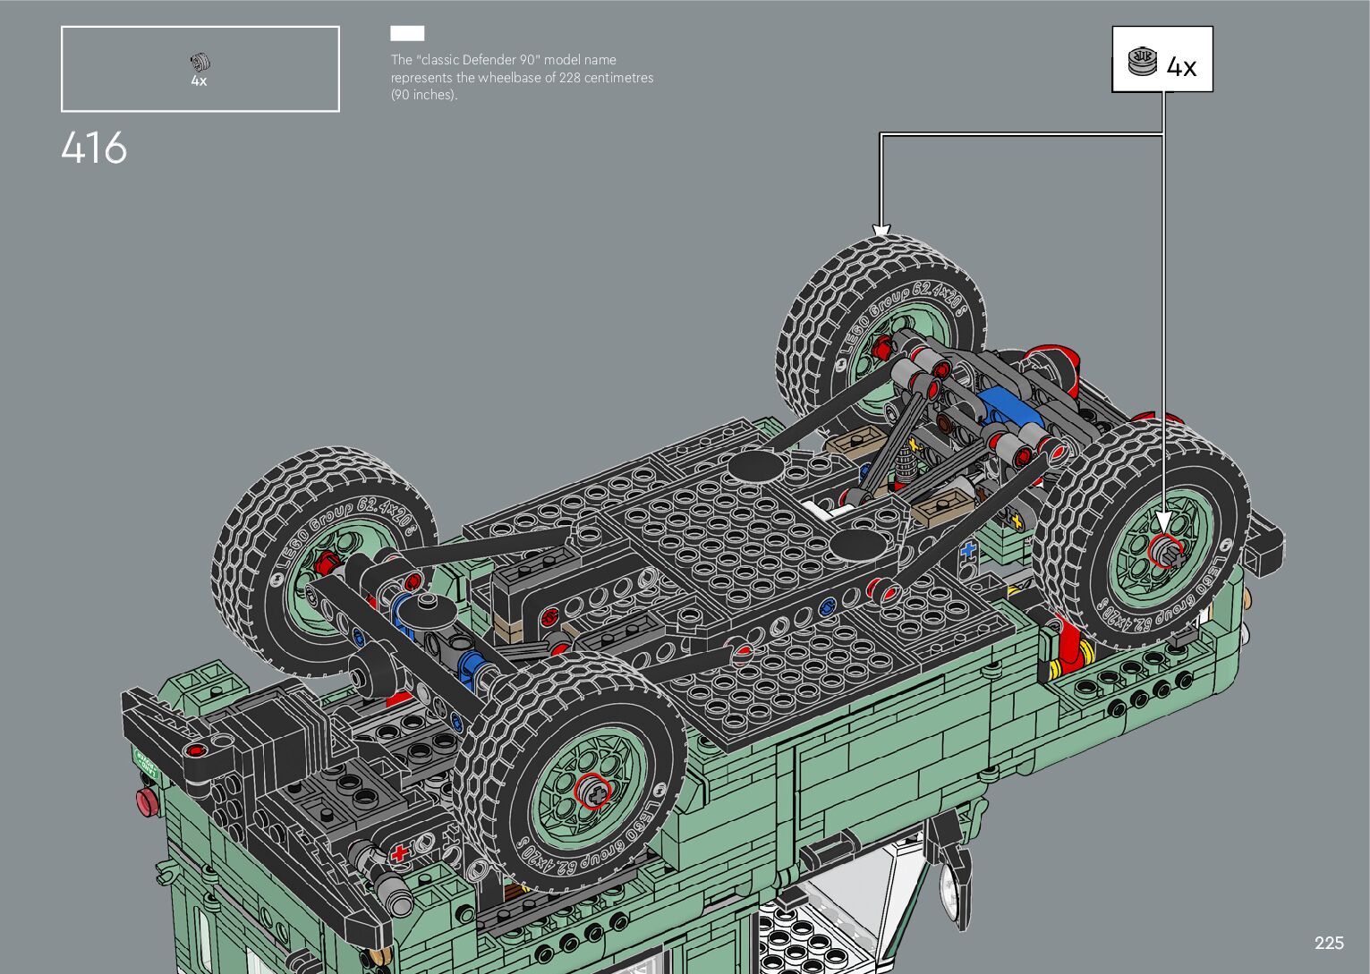Click the red-circled hub cap on the front-bottom wheel
The width and height of the screenshot is (1370, 974).
592,791
